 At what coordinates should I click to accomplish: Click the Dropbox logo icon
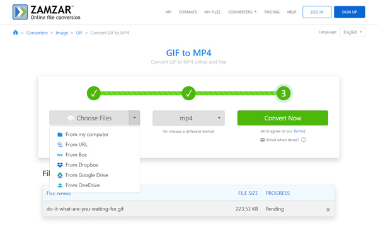pos(60,165)
